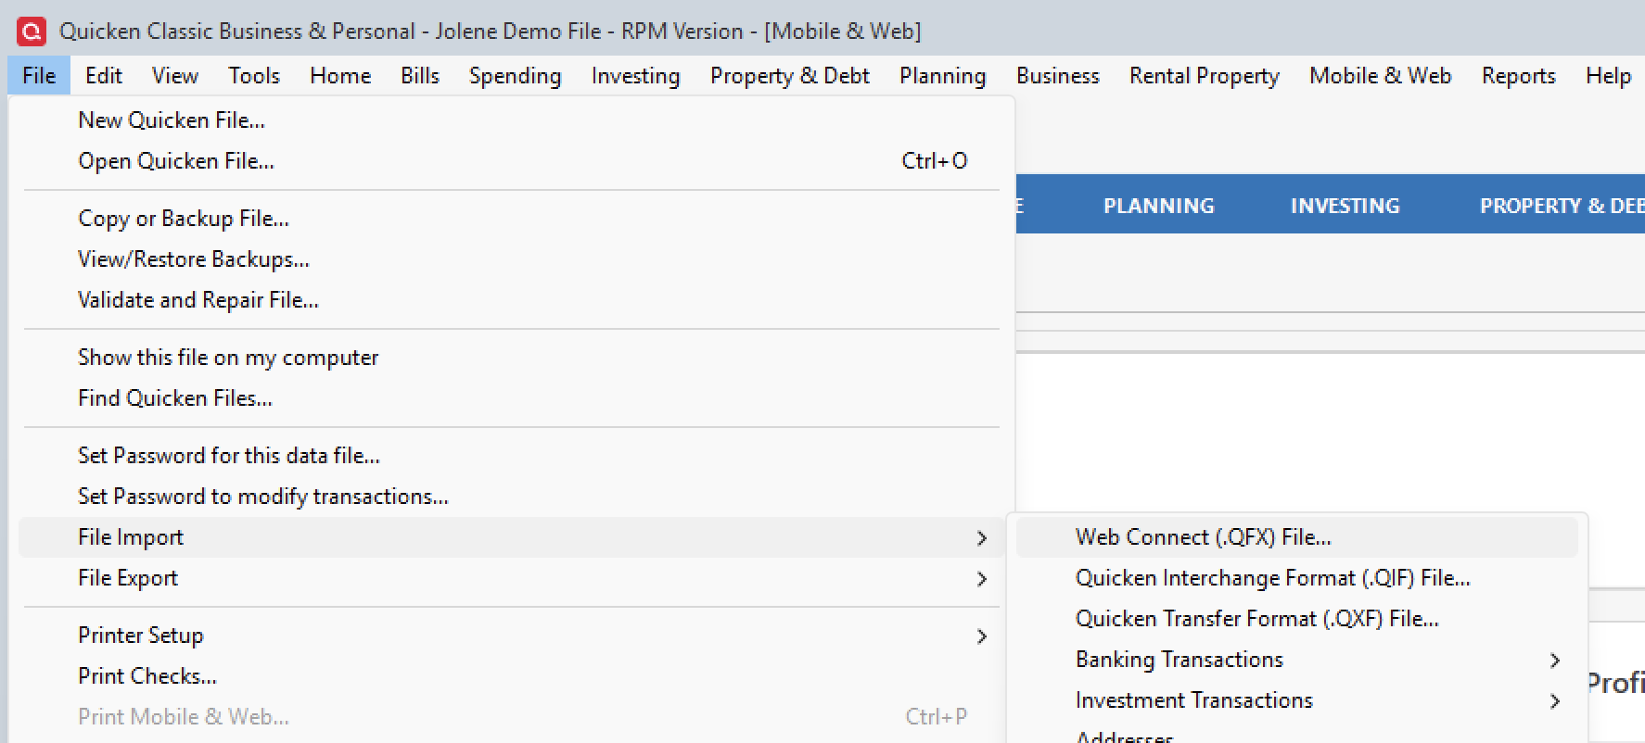
Task: Open the View menu
Action: (175, 76)
